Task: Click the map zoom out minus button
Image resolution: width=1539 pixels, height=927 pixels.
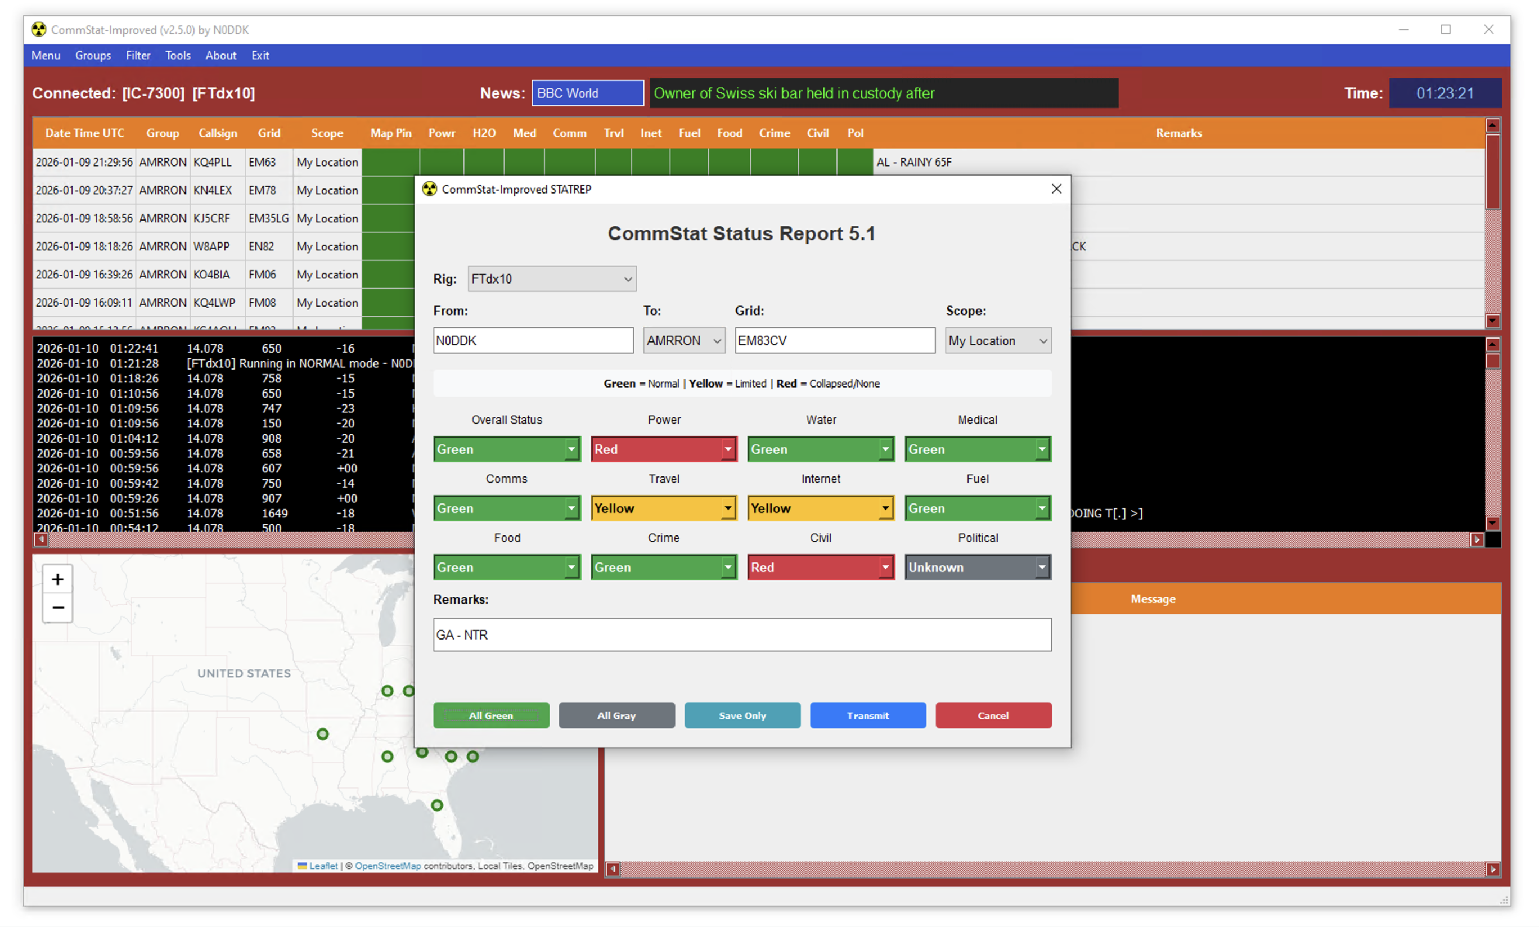Action: point(57,608)
